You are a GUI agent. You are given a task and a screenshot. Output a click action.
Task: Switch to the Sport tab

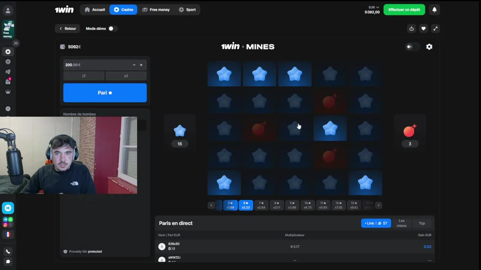[187, 10]
